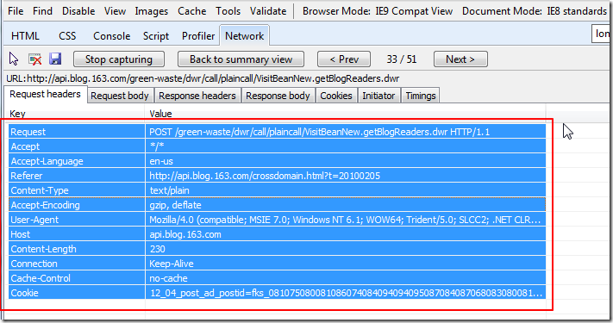
Task: Go to previous request with Prev
Action: tap(344, 59)
